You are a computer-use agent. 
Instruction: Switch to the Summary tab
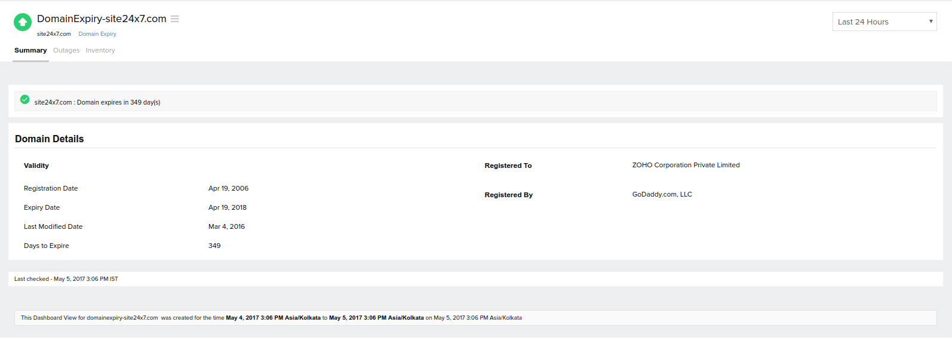click(30, 51)
